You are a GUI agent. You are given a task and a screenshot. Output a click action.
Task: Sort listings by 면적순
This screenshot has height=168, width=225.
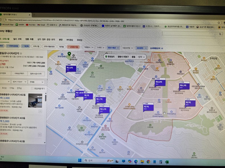[19, 88]
